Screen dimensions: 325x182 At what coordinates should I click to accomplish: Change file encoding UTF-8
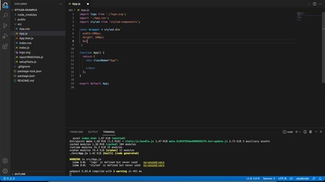pos(282,178)
